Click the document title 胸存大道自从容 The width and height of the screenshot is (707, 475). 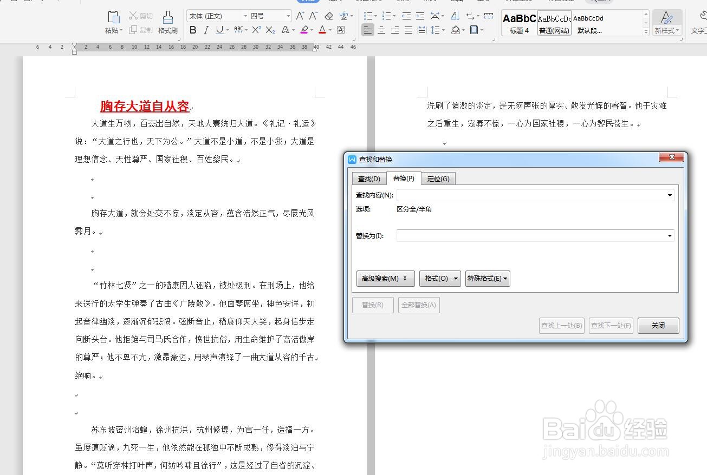pos(145,106)
